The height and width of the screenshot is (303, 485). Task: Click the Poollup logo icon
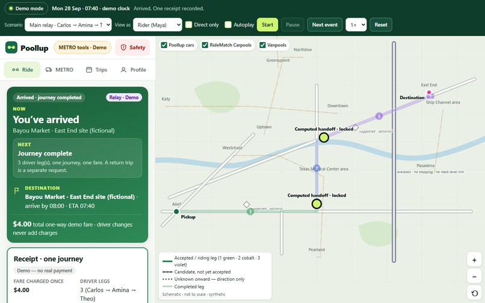tap(11, 47)
